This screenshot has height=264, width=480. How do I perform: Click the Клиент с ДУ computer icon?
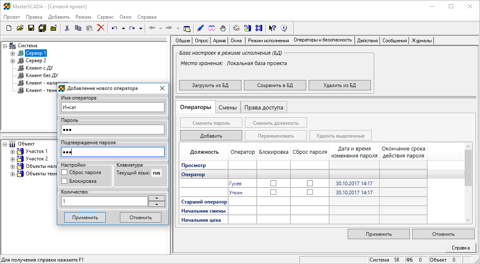pos(20,68)
